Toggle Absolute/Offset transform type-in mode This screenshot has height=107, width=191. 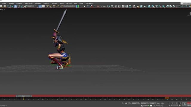pyautogui.click(x=129, y=103)
